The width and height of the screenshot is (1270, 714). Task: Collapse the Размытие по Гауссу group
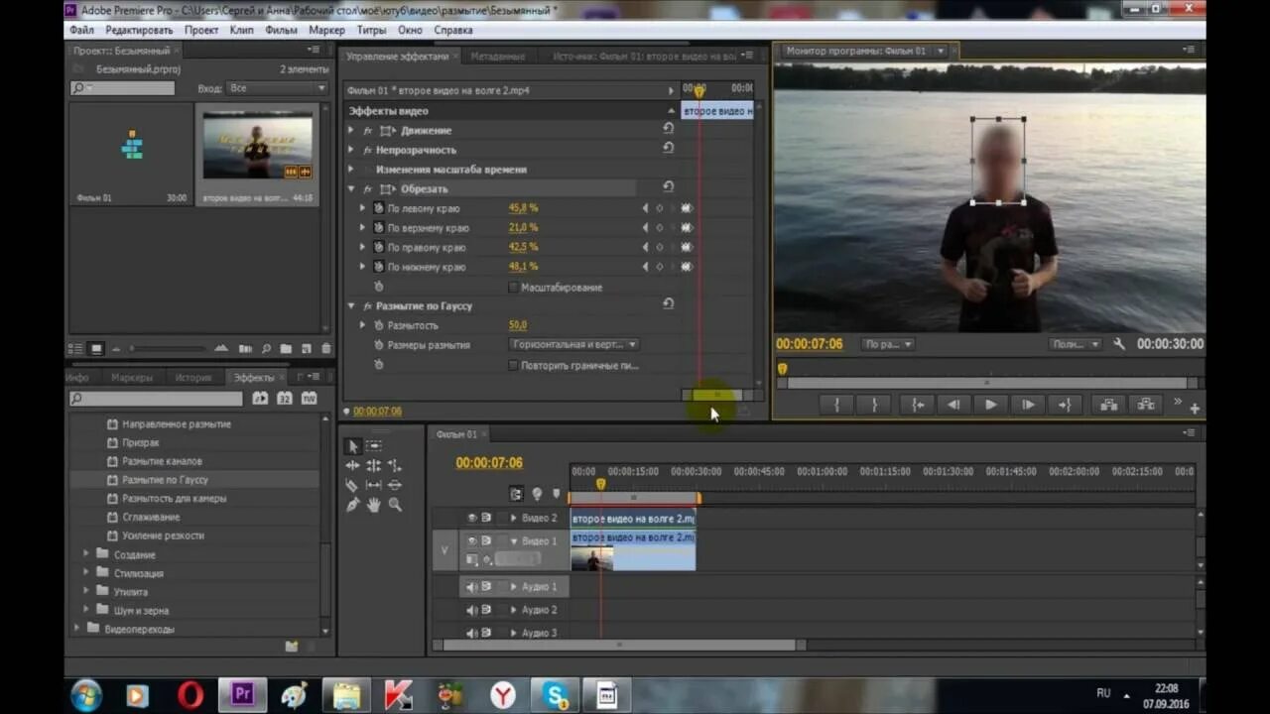(351, 305)
